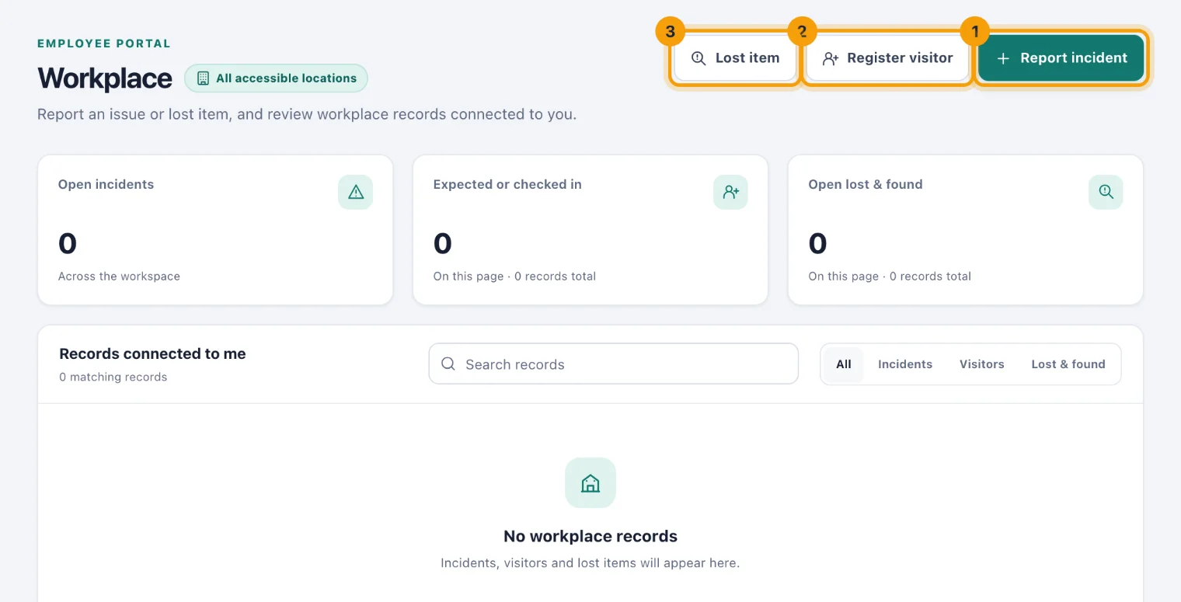Click the person-plus icon on Expected or checked in card
The image size is (1181, 602).
[730, 192]
